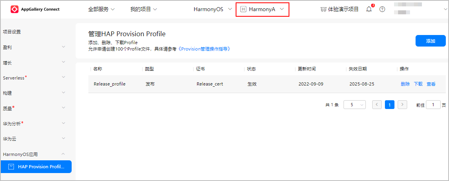Click the 证书 column header
The width and height of the screenshot is (449, 181).
pyautogui.click(x=200, y=69)
